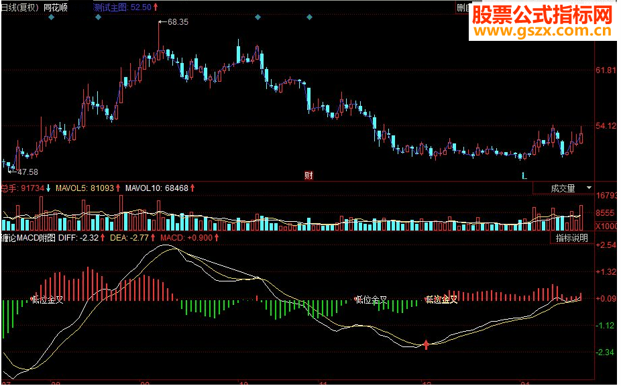This screenshot has height=386, width=621.
Task: Click the 47.58 low price label
Action: [x=27, y=172]
